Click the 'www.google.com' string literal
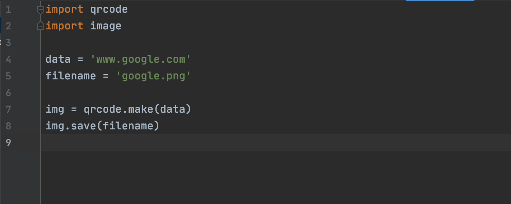This screenshot has height=204, width=511. tap(140, 60)
